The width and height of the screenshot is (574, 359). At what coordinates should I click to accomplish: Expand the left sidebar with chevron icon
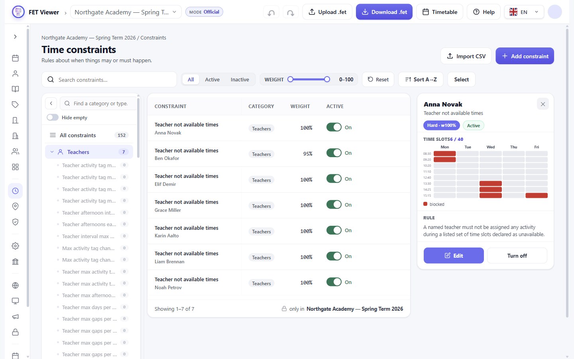(15, 37)
